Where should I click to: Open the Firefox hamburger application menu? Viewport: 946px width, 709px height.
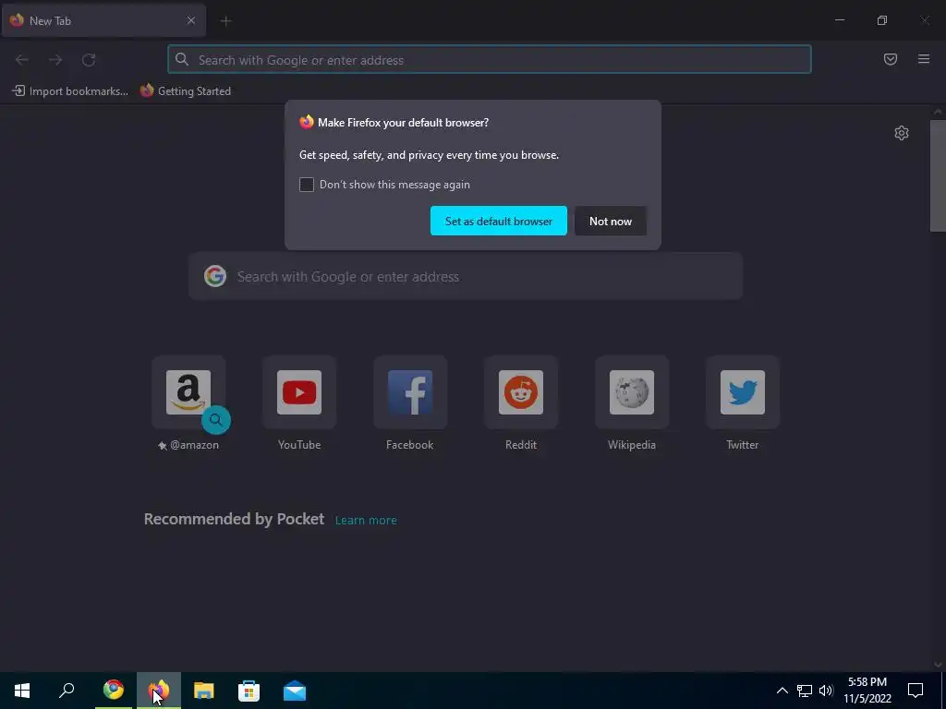coord(924,59)
